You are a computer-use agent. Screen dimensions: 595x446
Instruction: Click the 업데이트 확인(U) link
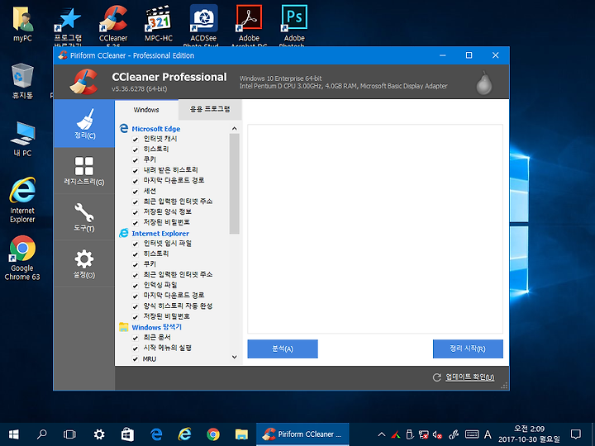click(469, 377)
